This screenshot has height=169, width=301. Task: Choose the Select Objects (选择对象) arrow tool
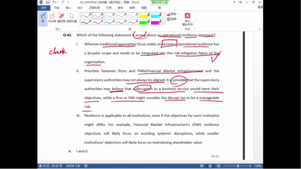[71, 18]
